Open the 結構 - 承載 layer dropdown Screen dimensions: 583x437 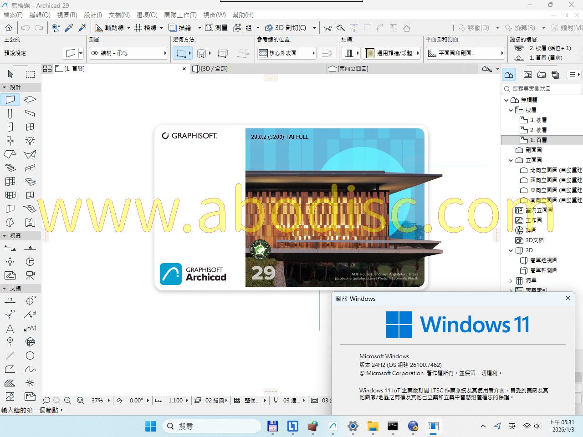click(128, 53)
